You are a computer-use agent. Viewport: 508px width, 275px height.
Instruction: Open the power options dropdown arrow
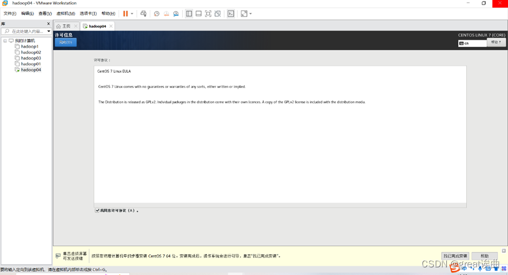[132, 14]
